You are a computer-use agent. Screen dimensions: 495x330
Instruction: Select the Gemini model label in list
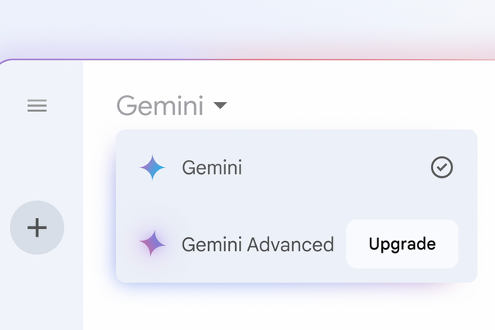point(212,168)
